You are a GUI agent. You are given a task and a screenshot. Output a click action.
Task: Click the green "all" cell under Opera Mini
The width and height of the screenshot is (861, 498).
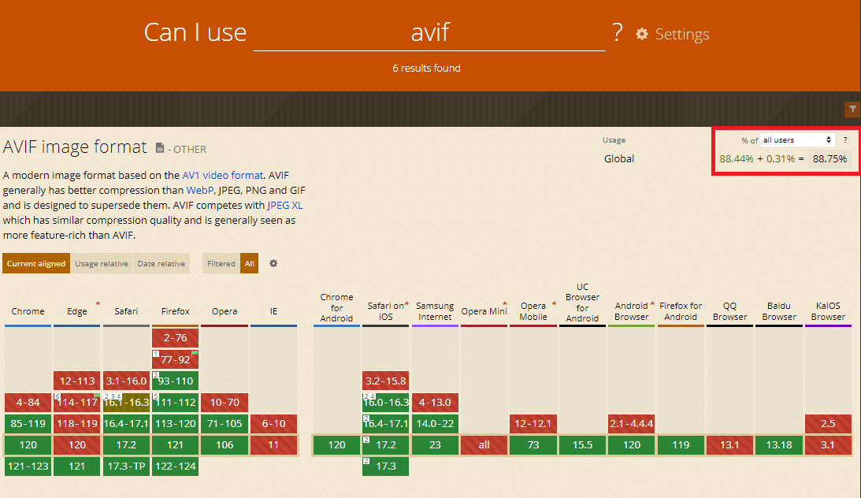click(484, 445)
